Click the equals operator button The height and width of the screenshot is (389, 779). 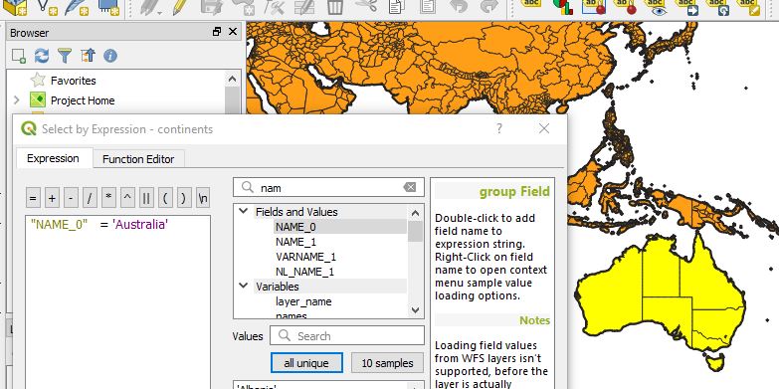click(x=33, y=198)
